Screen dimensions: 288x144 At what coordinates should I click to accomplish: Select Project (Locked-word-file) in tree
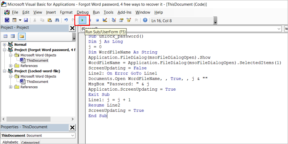pyautogui.click(x=37, y=71)
